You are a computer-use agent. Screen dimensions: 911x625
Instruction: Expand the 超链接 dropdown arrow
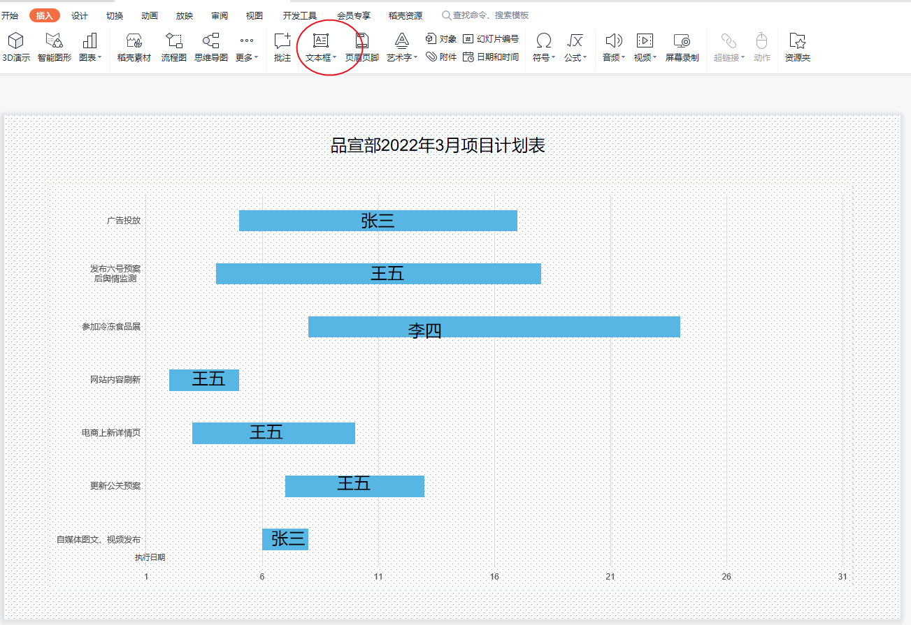pos(743,58)
